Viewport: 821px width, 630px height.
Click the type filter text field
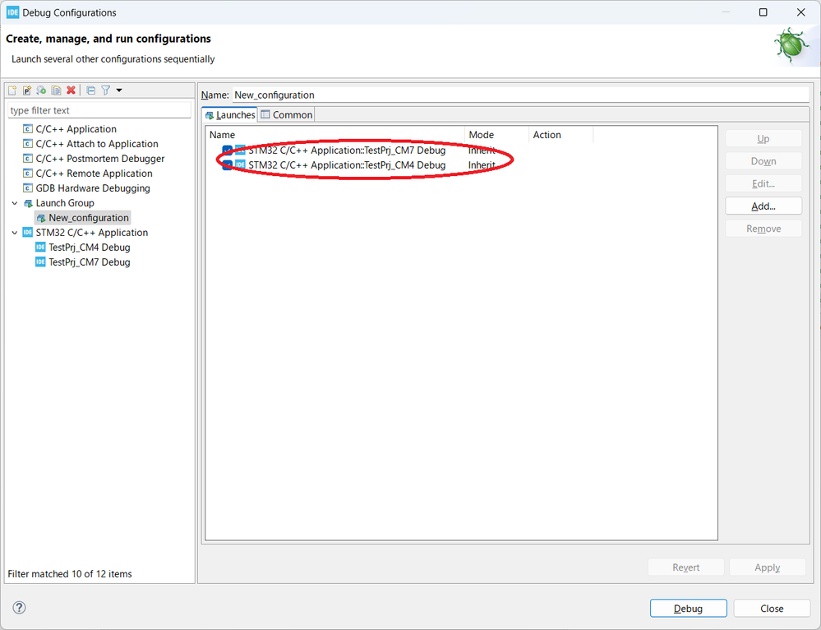point(99,110)
